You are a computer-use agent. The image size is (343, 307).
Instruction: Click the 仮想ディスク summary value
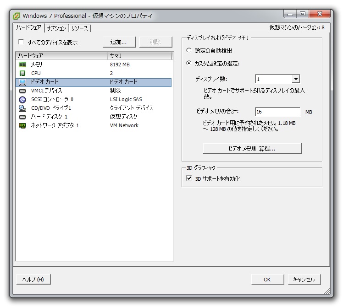pos(124,117)
